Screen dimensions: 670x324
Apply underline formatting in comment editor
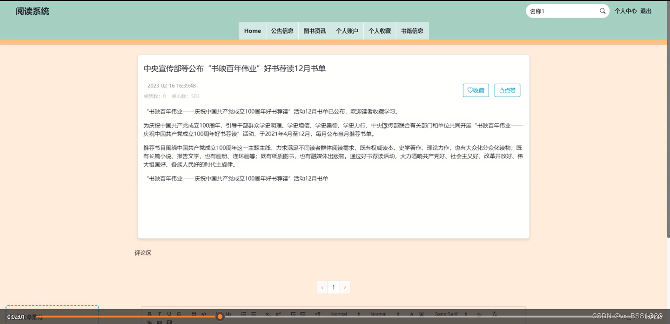(x=169, y=314)
